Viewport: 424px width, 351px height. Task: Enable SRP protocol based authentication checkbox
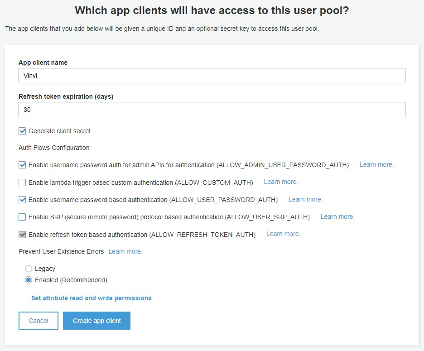point(22,217)
